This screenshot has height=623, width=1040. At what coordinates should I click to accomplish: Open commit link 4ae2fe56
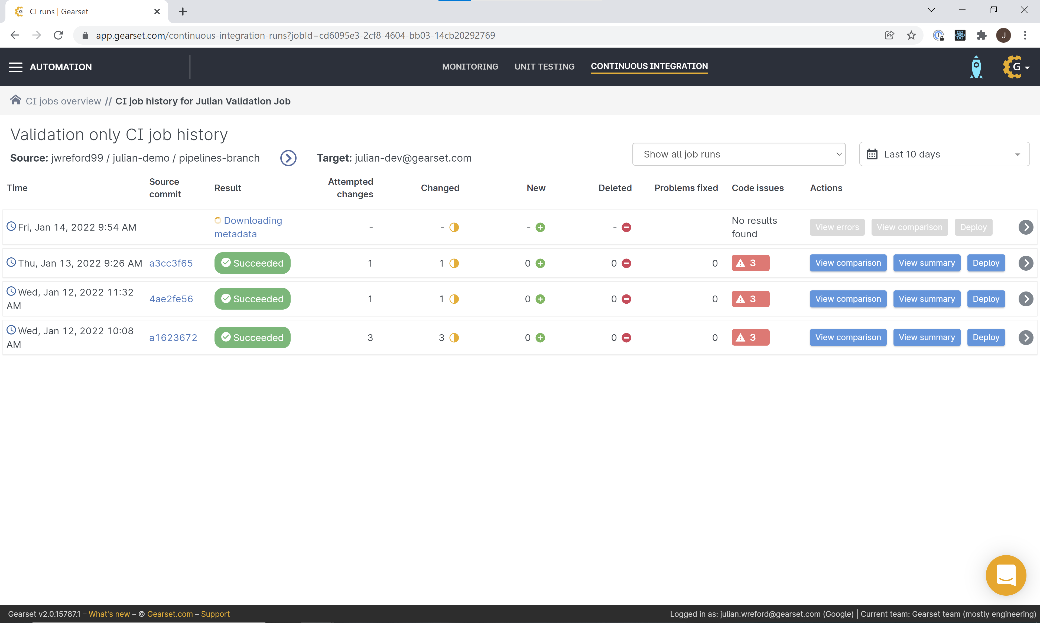pos(171,299)
